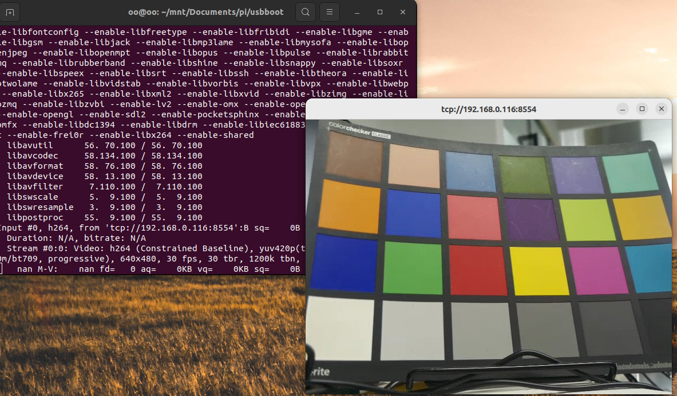The width and height of the screenshot is (677, 396).
Task: Click the 'libpostproc' version line
Action: pyautogui.click(x=105, y=217)
